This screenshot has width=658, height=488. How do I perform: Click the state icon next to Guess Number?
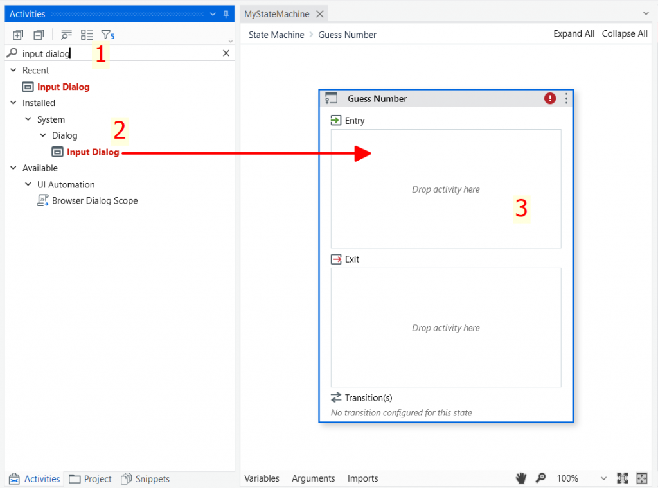point(331,98)
